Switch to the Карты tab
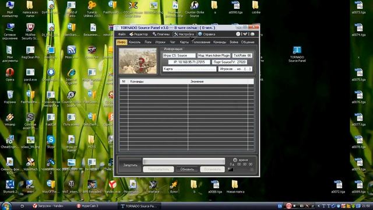The height and width of the screenshot is (210, 373). click(x=184, y=42)
